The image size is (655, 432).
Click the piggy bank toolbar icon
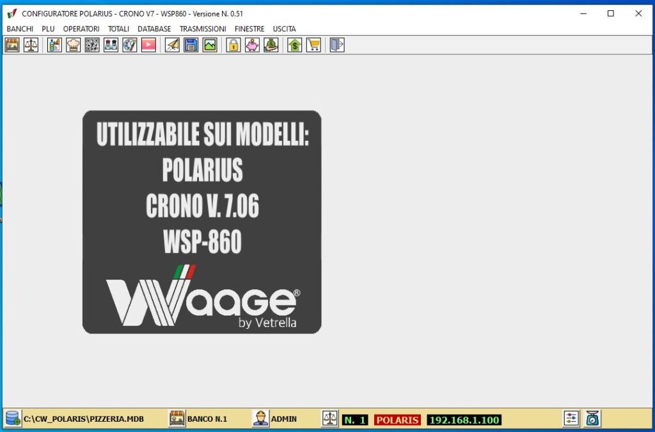[252, 45]
